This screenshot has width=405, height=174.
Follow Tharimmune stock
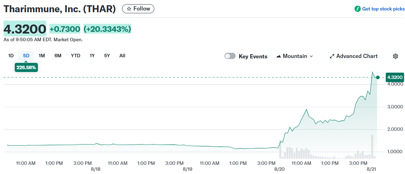pyautogui.click(x=138, y=9)
